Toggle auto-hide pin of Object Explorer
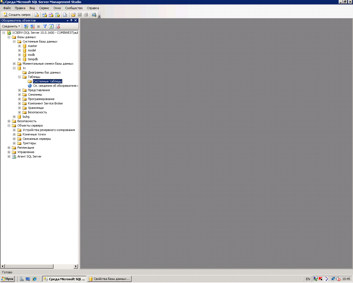Screen dimensions: 353x283 (x=71, y=20)
